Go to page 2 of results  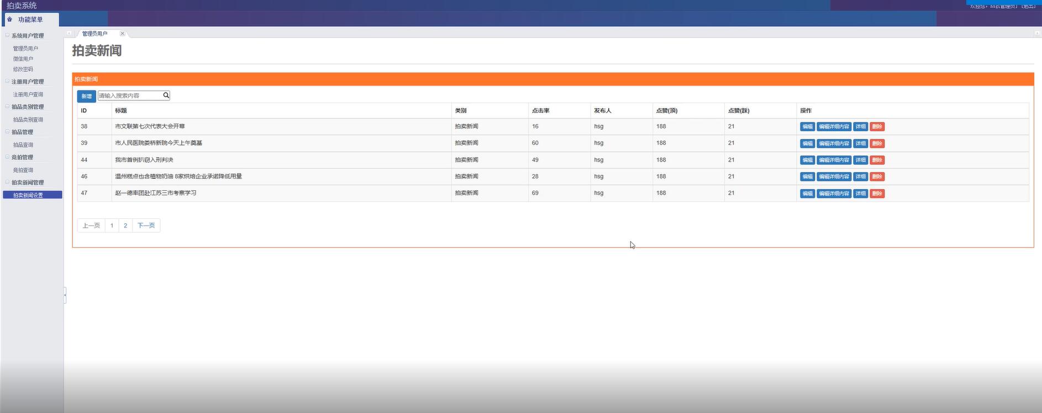[x=125, y=226]
